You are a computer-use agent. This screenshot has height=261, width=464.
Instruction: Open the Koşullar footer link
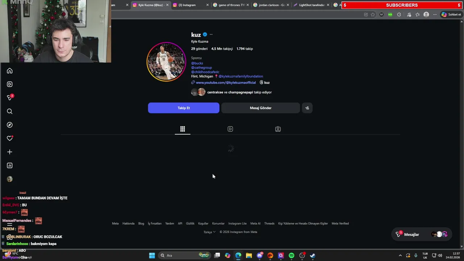(x=203, y=223)
